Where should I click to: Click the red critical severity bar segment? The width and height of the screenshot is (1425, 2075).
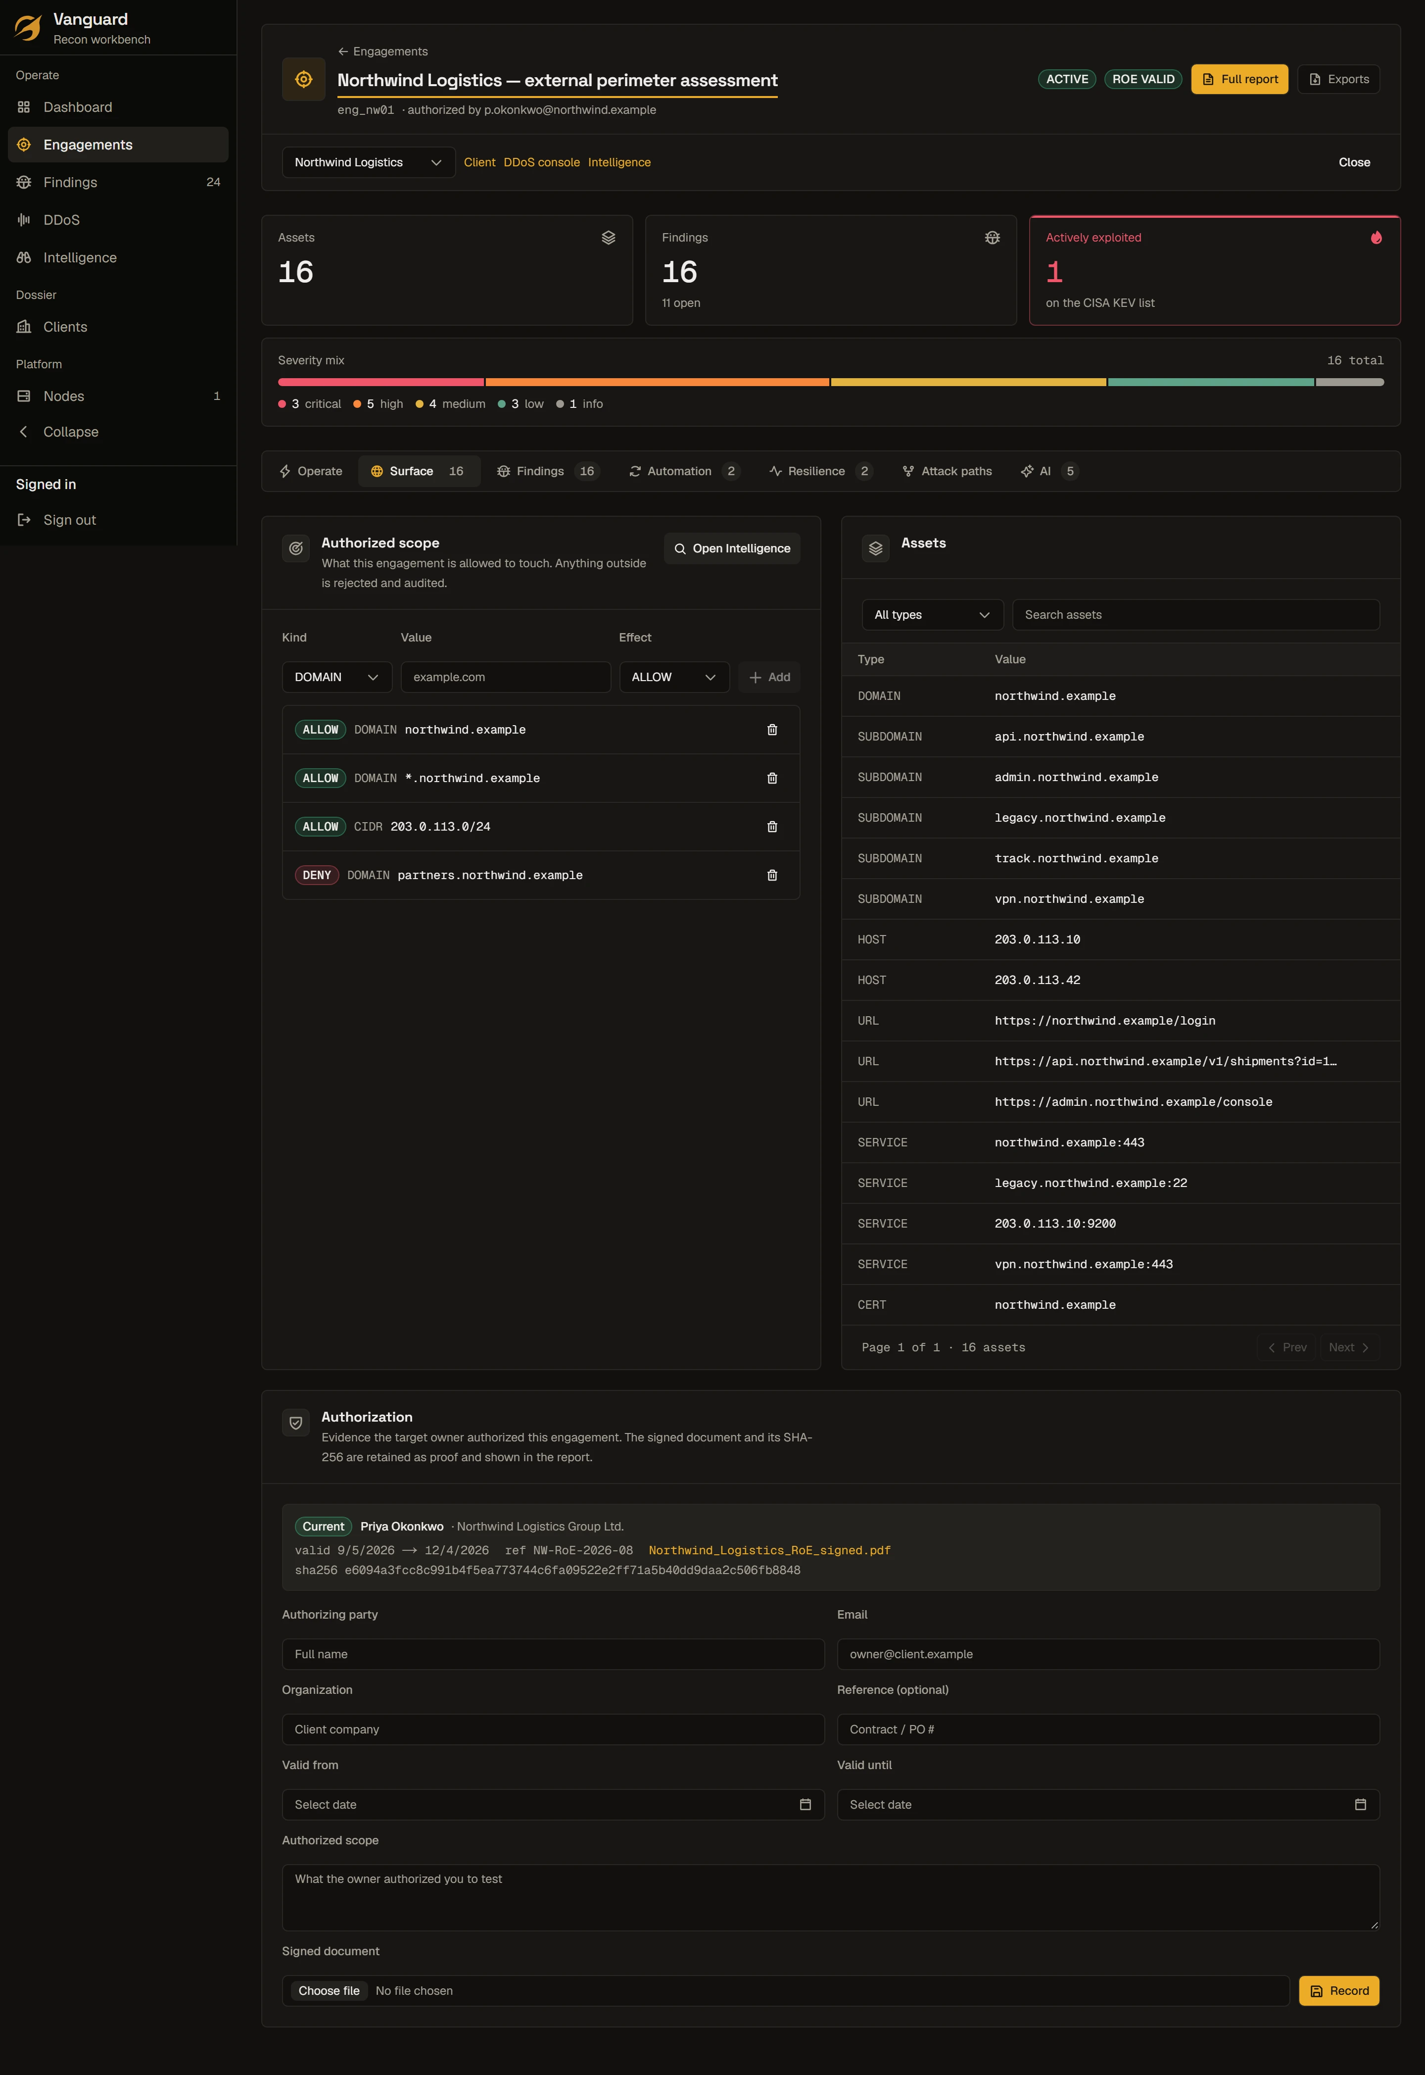coord(380,382)
